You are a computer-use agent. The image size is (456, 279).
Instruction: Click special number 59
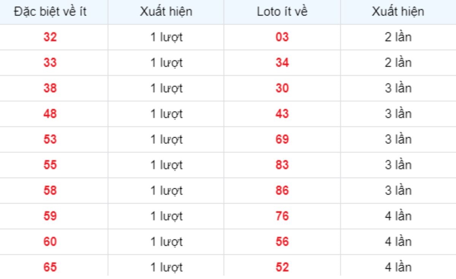50,216
